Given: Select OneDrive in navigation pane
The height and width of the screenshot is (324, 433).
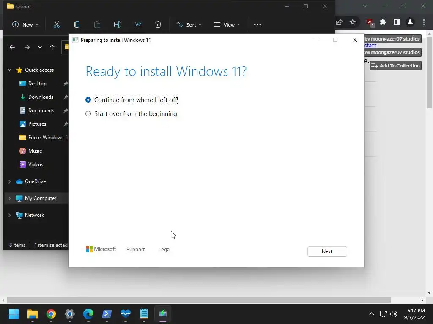Looking at the screenshot, I should click(x=36, y=181).
